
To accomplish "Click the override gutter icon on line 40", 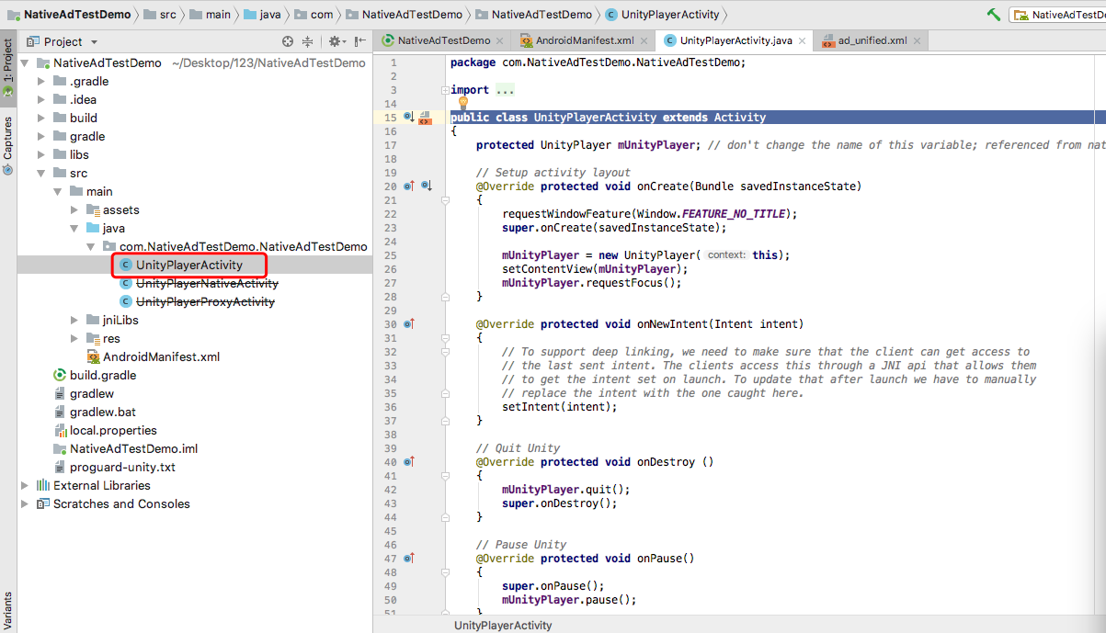I will pos(409,462).
